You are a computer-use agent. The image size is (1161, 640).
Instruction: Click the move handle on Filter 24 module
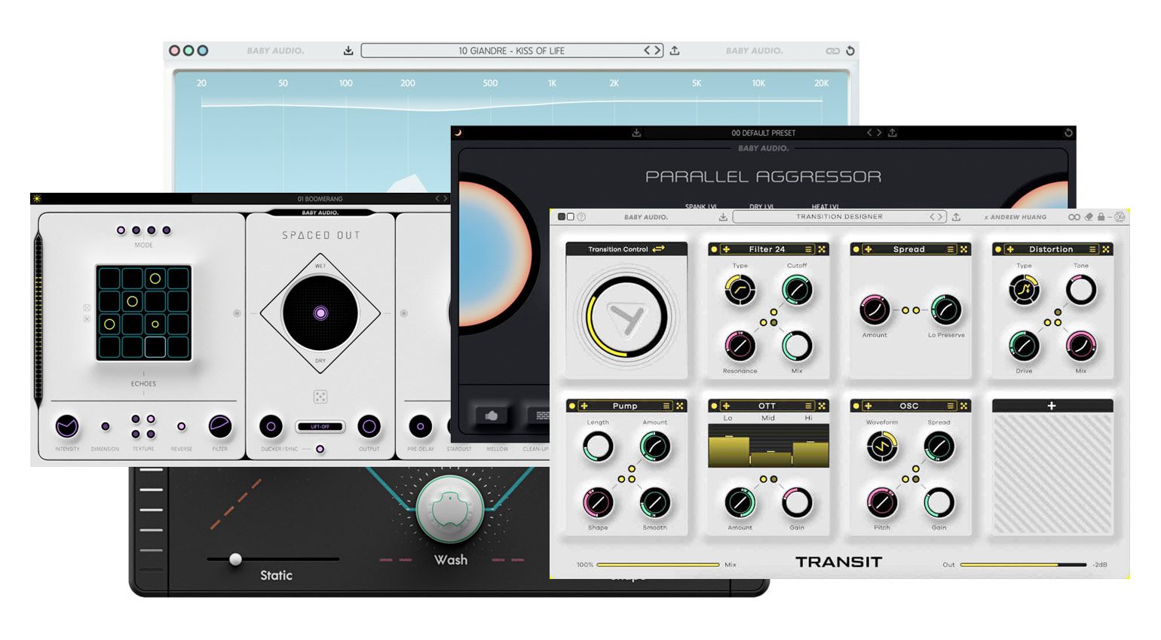click(726, 249)
